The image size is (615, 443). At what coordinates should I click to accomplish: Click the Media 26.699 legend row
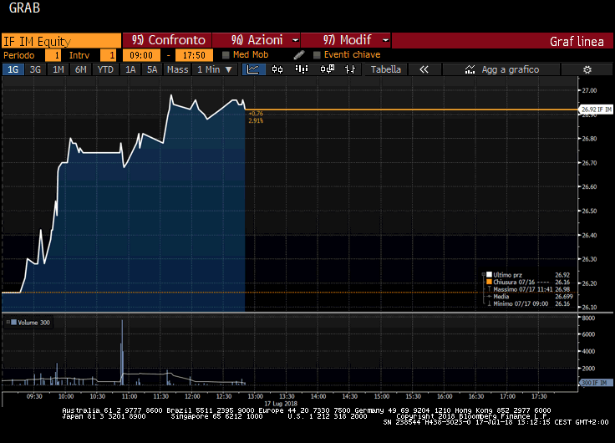coord(531,296)
